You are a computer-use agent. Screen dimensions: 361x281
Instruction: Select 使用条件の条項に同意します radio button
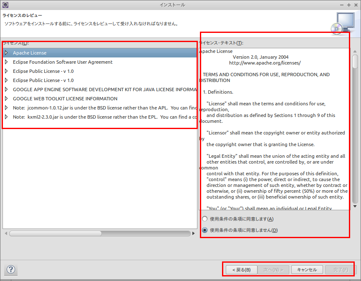tap(204, 219)
